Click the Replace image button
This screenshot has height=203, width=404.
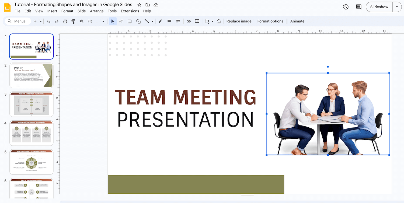(x=239, y=21)
